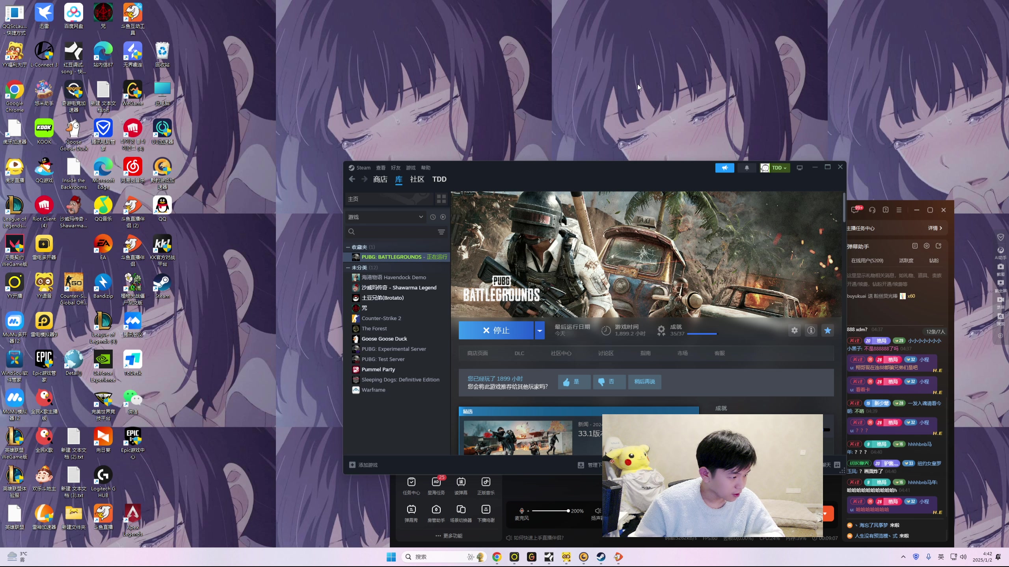Open the 查看 menu in Steam
Screen dimensions: 1009x567
pyautogui.click(x=381, y=168)
